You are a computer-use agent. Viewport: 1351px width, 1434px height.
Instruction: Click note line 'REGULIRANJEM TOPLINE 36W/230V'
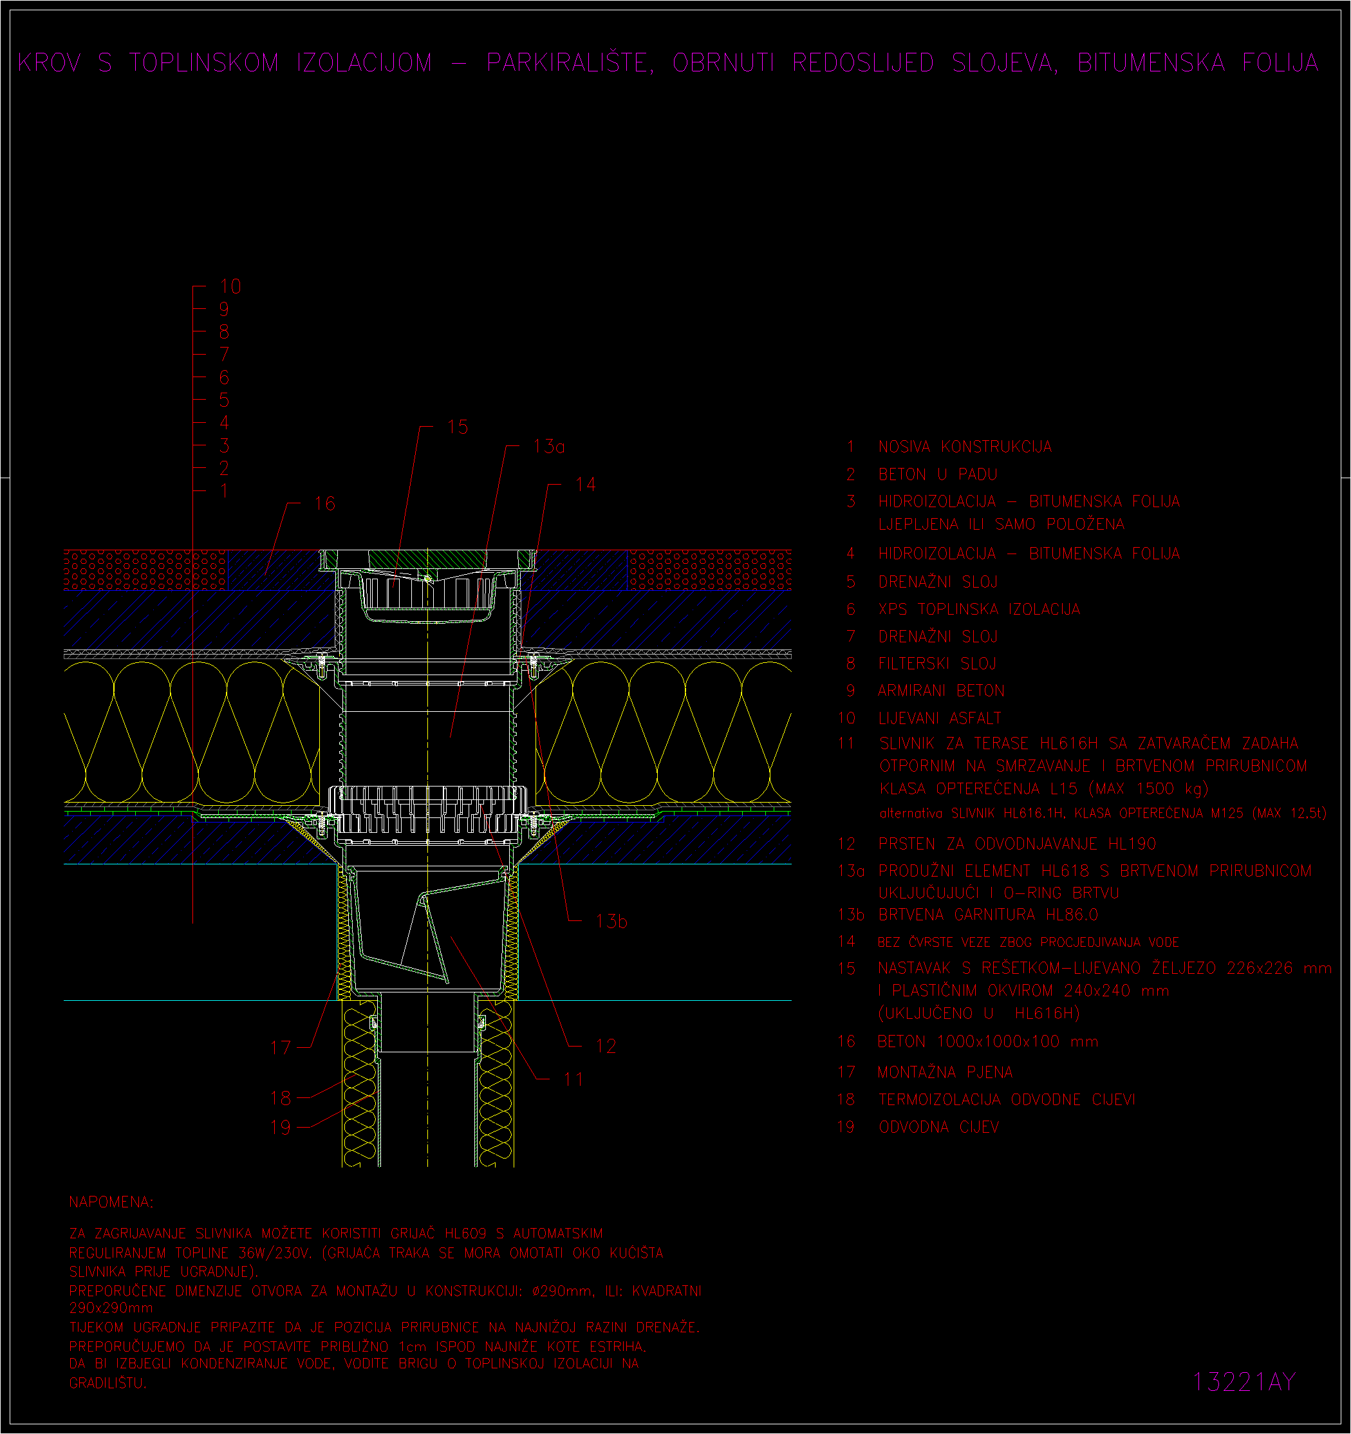[x=366, y=1254]
